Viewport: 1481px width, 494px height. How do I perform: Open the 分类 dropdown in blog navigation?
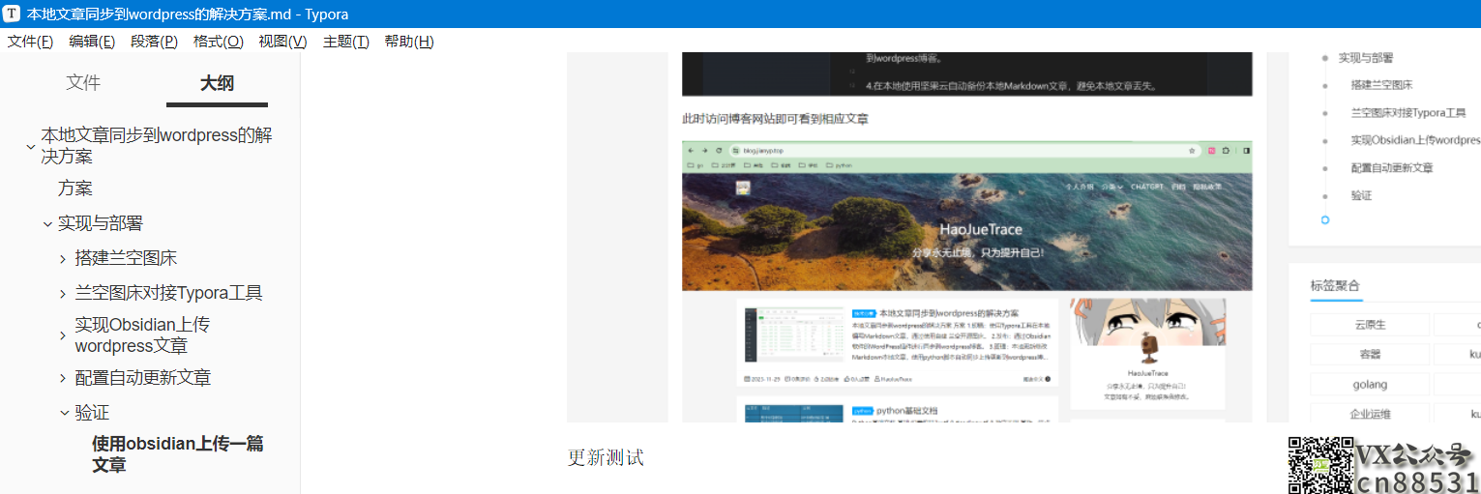pos(1111,187)
